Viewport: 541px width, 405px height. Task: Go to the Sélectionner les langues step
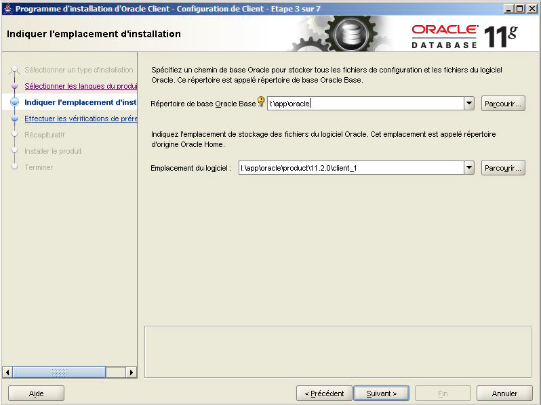(x=81, y=86)
